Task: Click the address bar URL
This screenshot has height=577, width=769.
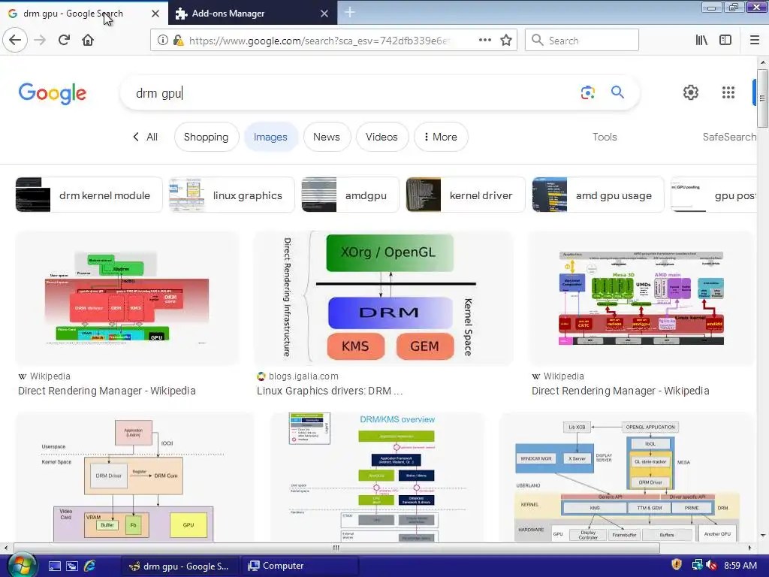Action: click(318, 41)
